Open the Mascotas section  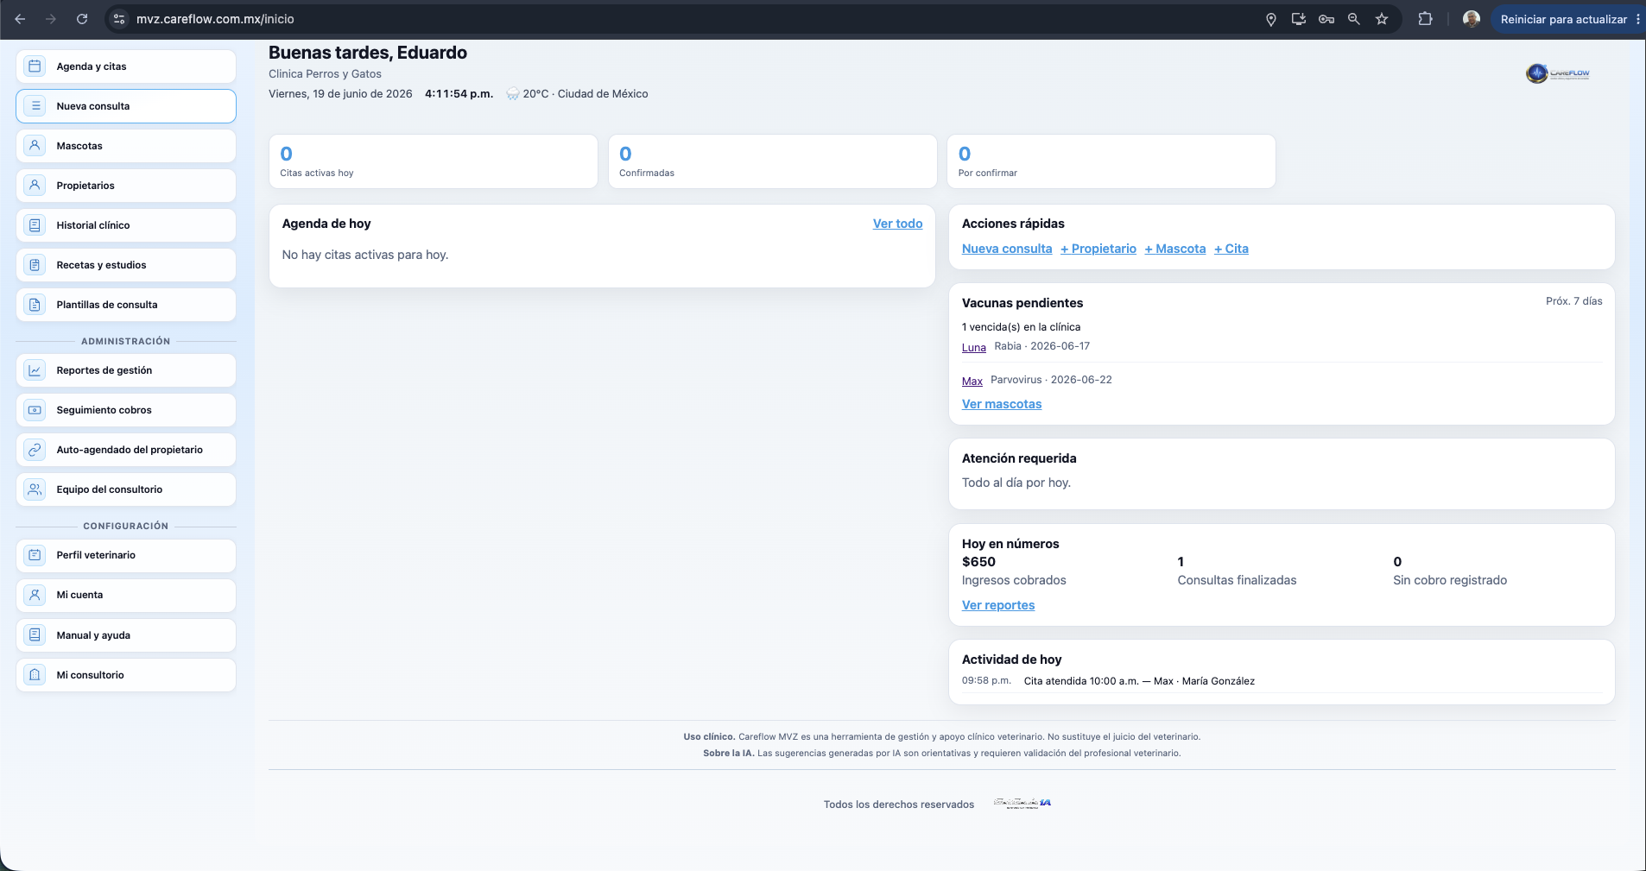tap(126, 146)
